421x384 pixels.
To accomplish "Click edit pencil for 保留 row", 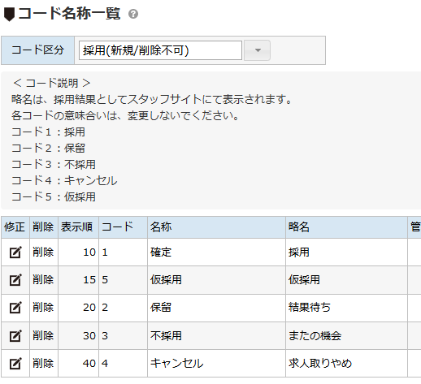I will coord(15,308).
